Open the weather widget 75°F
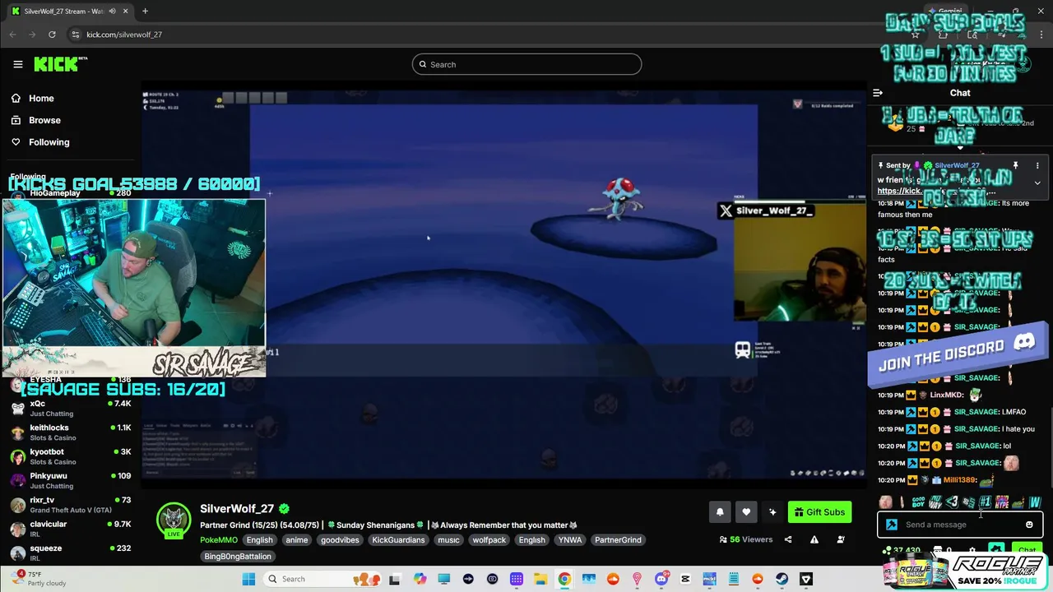The image size is (1053, 592). pos(41,579)
